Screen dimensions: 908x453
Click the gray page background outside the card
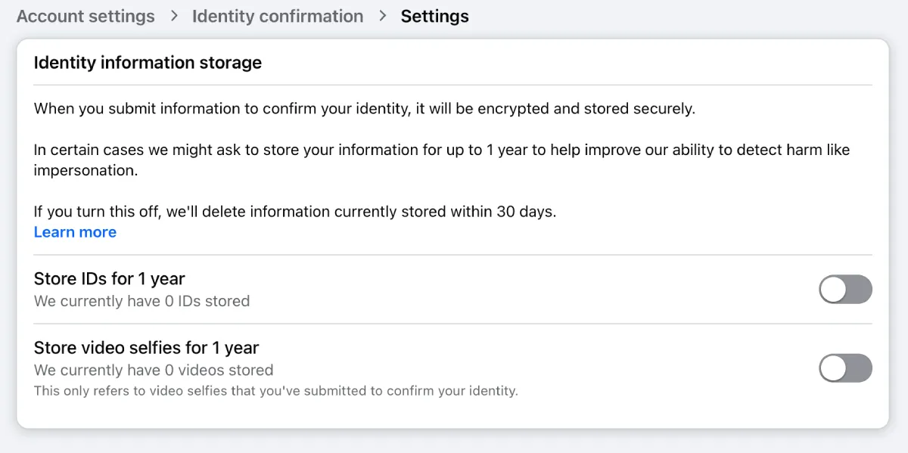(681, 17)
